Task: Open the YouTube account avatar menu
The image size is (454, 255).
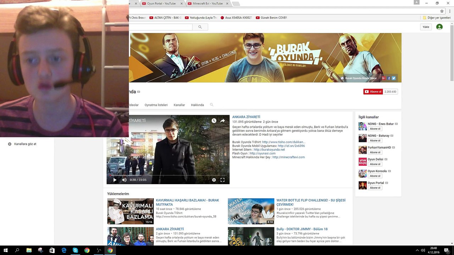Action: click(439, 27)
